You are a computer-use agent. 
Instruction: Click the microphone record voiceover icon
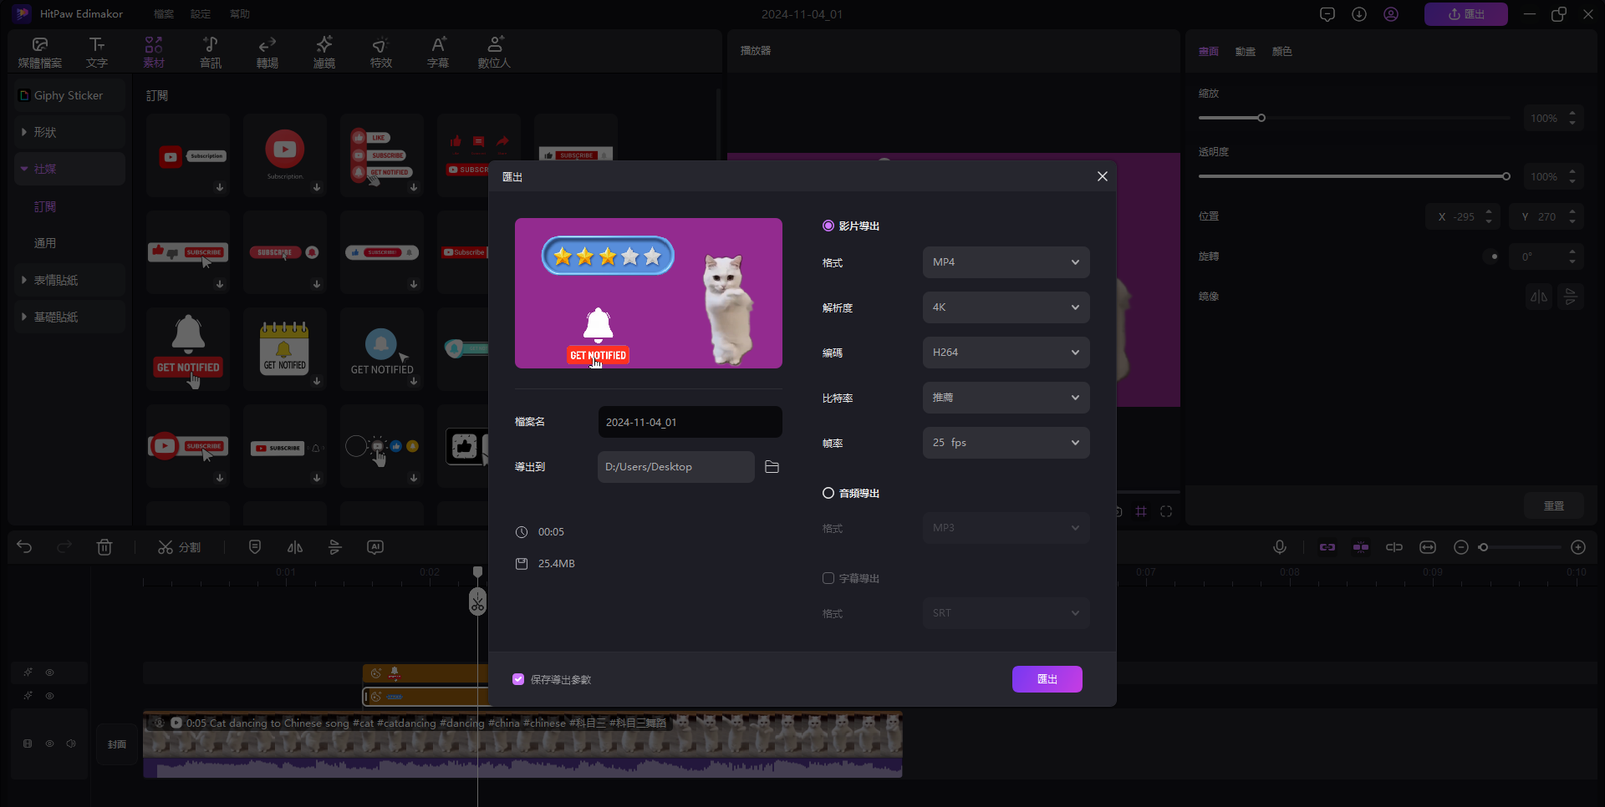1280,547
